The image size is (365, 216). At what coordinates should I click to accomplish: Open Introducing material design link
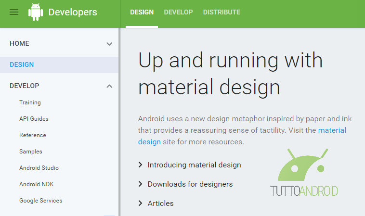(x=195, y=165)
